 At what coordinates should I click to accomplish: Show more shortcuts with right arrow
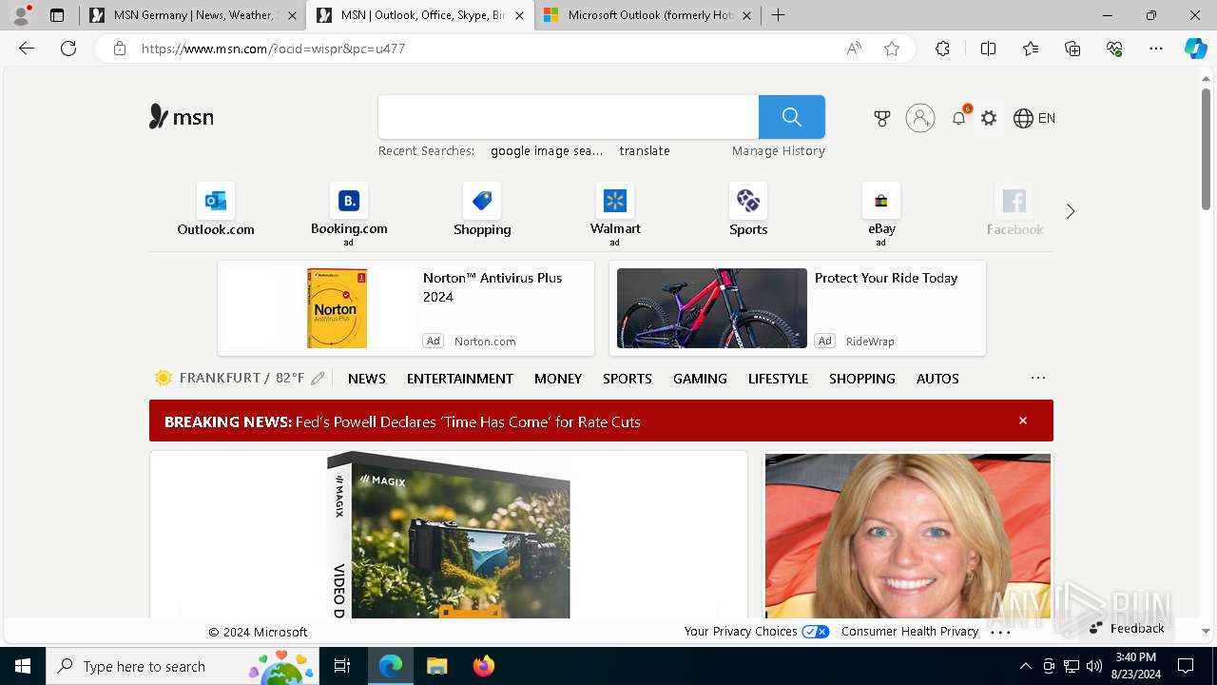pyautogui.click(x=1071, y=211)
